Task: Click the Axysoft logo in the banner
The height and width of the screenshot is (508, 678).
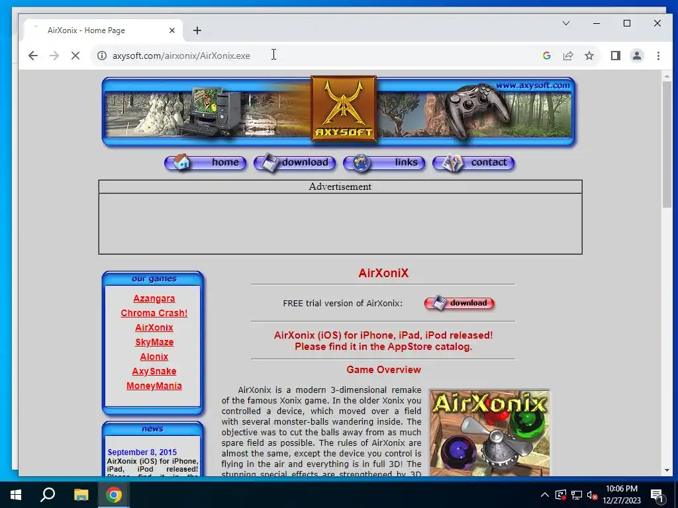Action: pos(344,108)
